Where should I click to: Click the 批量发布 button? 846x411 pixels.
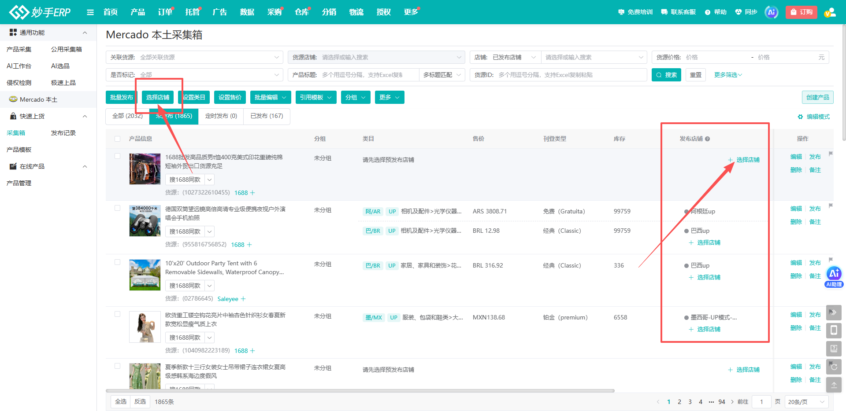[122, 97]
